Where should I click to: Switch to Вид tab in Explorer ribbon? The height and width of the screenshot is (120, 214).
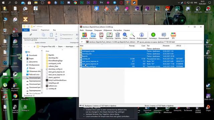click(54, 30)
